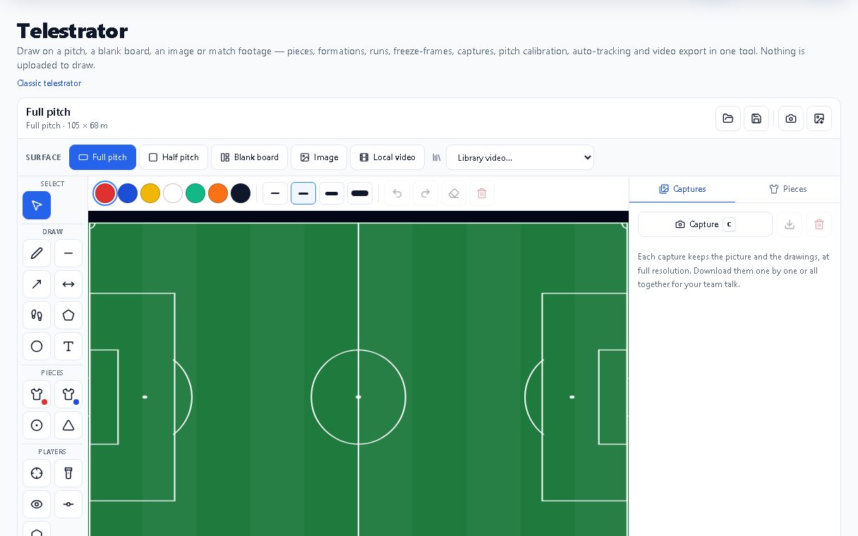Select the eye player tool
This screenshot has width=858, height=536.
point(37,504)
